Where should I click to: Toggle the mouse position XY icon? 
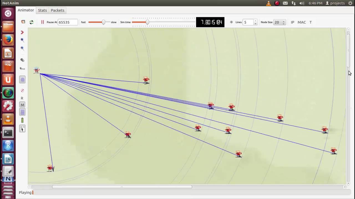pos(22,129)
